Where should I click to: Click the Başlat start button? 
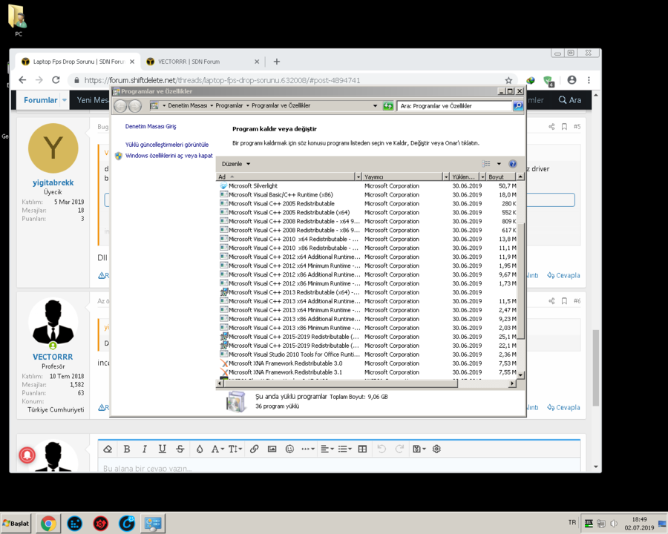pyautogui.click(x=16, y=524)
